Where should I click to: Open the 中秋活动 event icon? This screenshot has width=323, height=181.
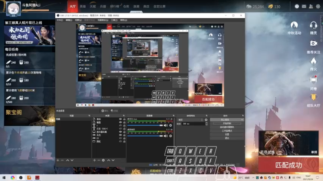pos(294,25)
